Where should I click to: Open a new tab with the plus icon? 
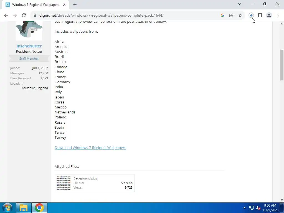tap(75, 5)
